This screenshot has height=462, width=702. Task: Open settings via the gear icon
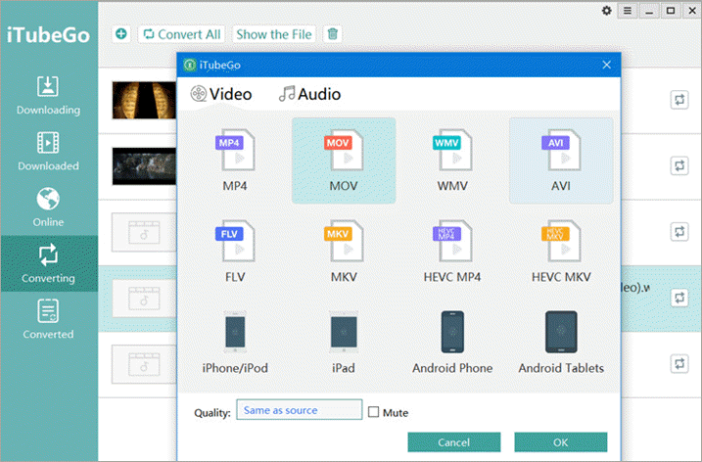coord(607,11)
